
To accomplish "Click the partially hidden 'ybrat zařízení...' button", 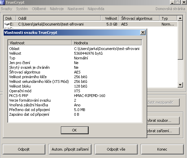I will [163, 131].
